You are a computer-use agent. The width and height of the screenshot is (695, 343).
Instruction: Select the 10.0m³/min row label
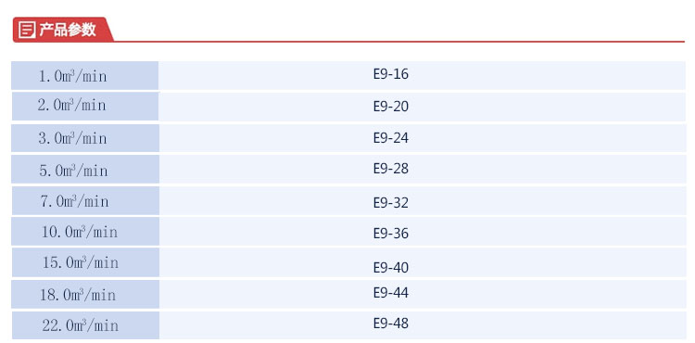pyautogui.click(x=84, y=232)
